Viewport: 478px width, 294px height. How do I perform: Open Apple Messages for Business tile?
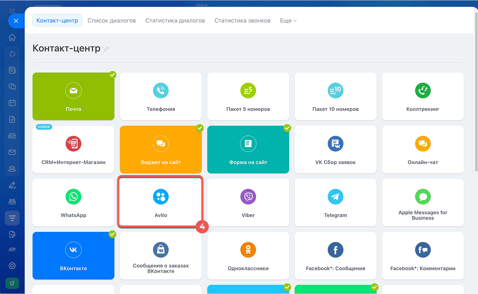click(x=423, y=203)
